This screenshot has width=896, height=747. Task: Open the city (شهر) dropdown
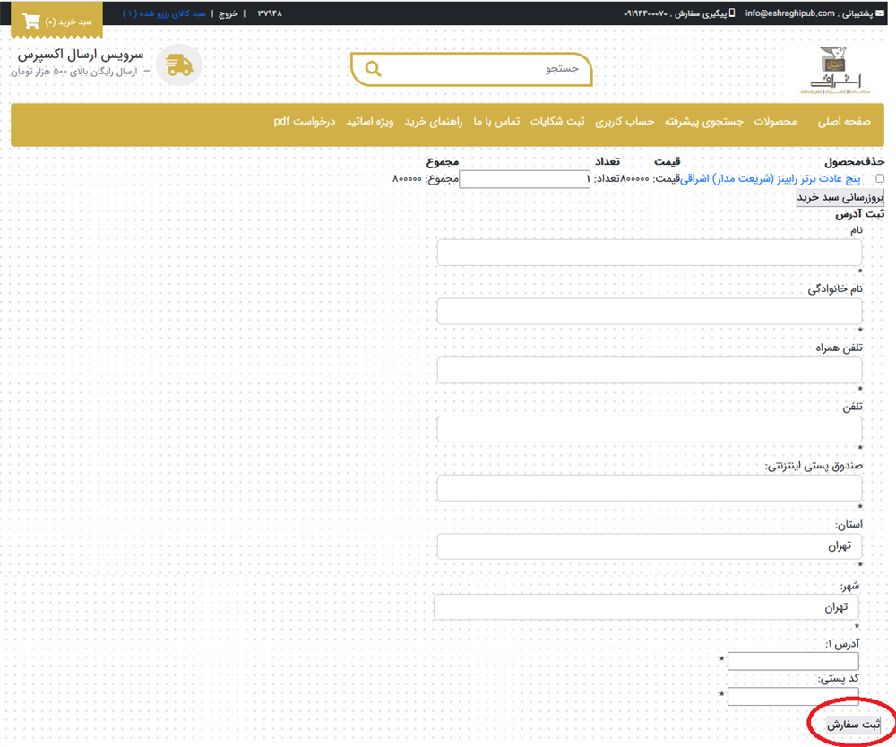[x=646, y=607]
